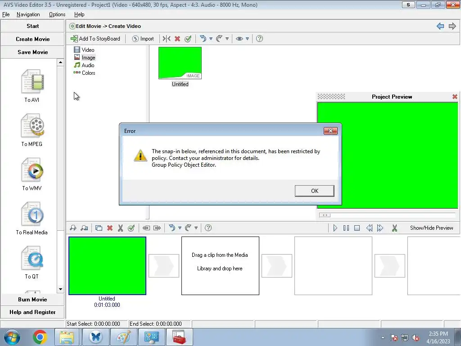The image size is (461, 346).
Task: Click help question icon in media toolbar
Action: point(259,39)
